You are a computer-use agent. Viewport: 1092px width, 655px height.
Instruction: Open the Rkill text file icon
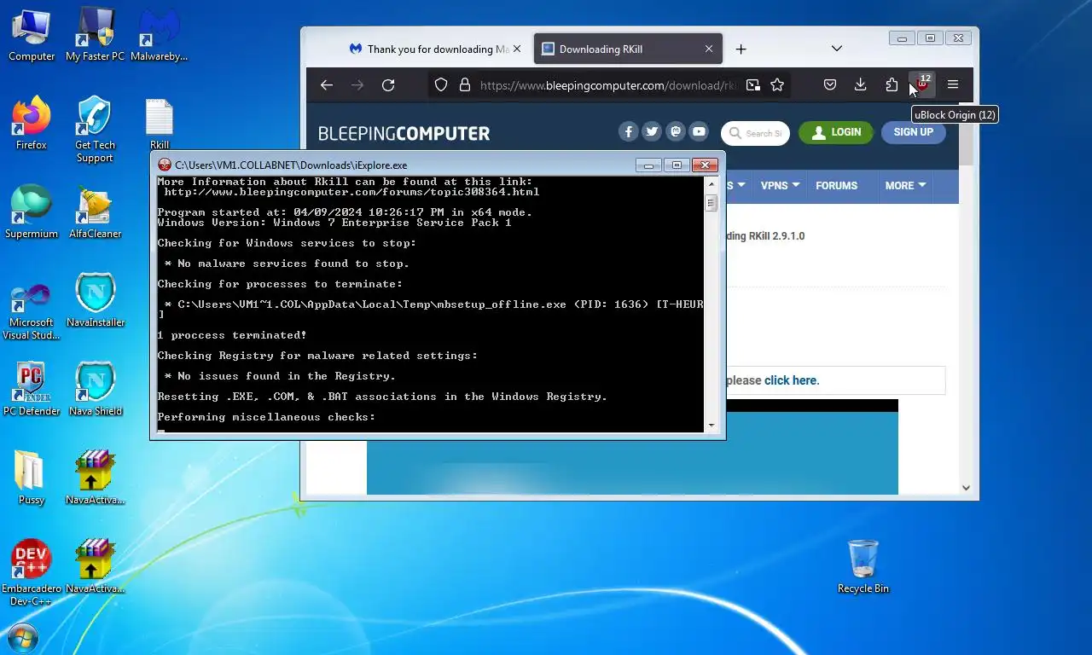[x=160, y=124]
